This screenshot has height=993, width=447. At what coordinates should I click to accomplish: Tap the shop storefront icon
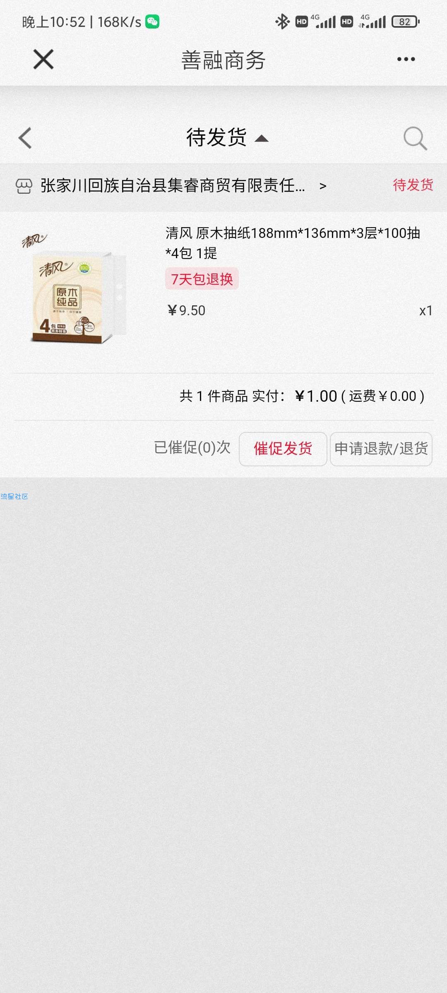coord(24,186)
